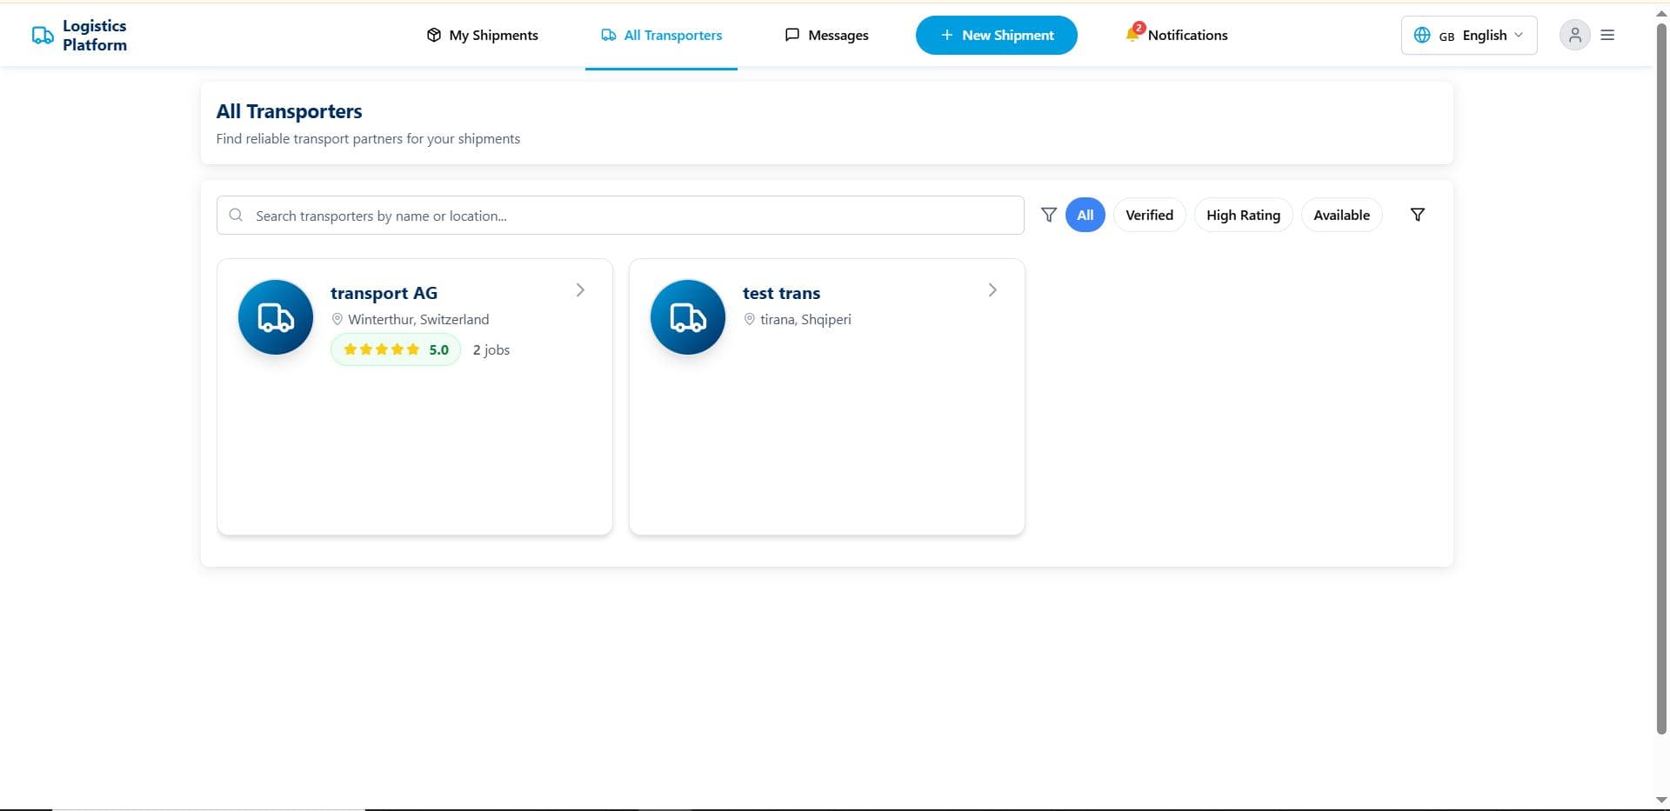The width and height of the screenshot is (1670, 811).
Task: Open advanced filters funnel icon at right
Action: click(x=1417, y=215)
